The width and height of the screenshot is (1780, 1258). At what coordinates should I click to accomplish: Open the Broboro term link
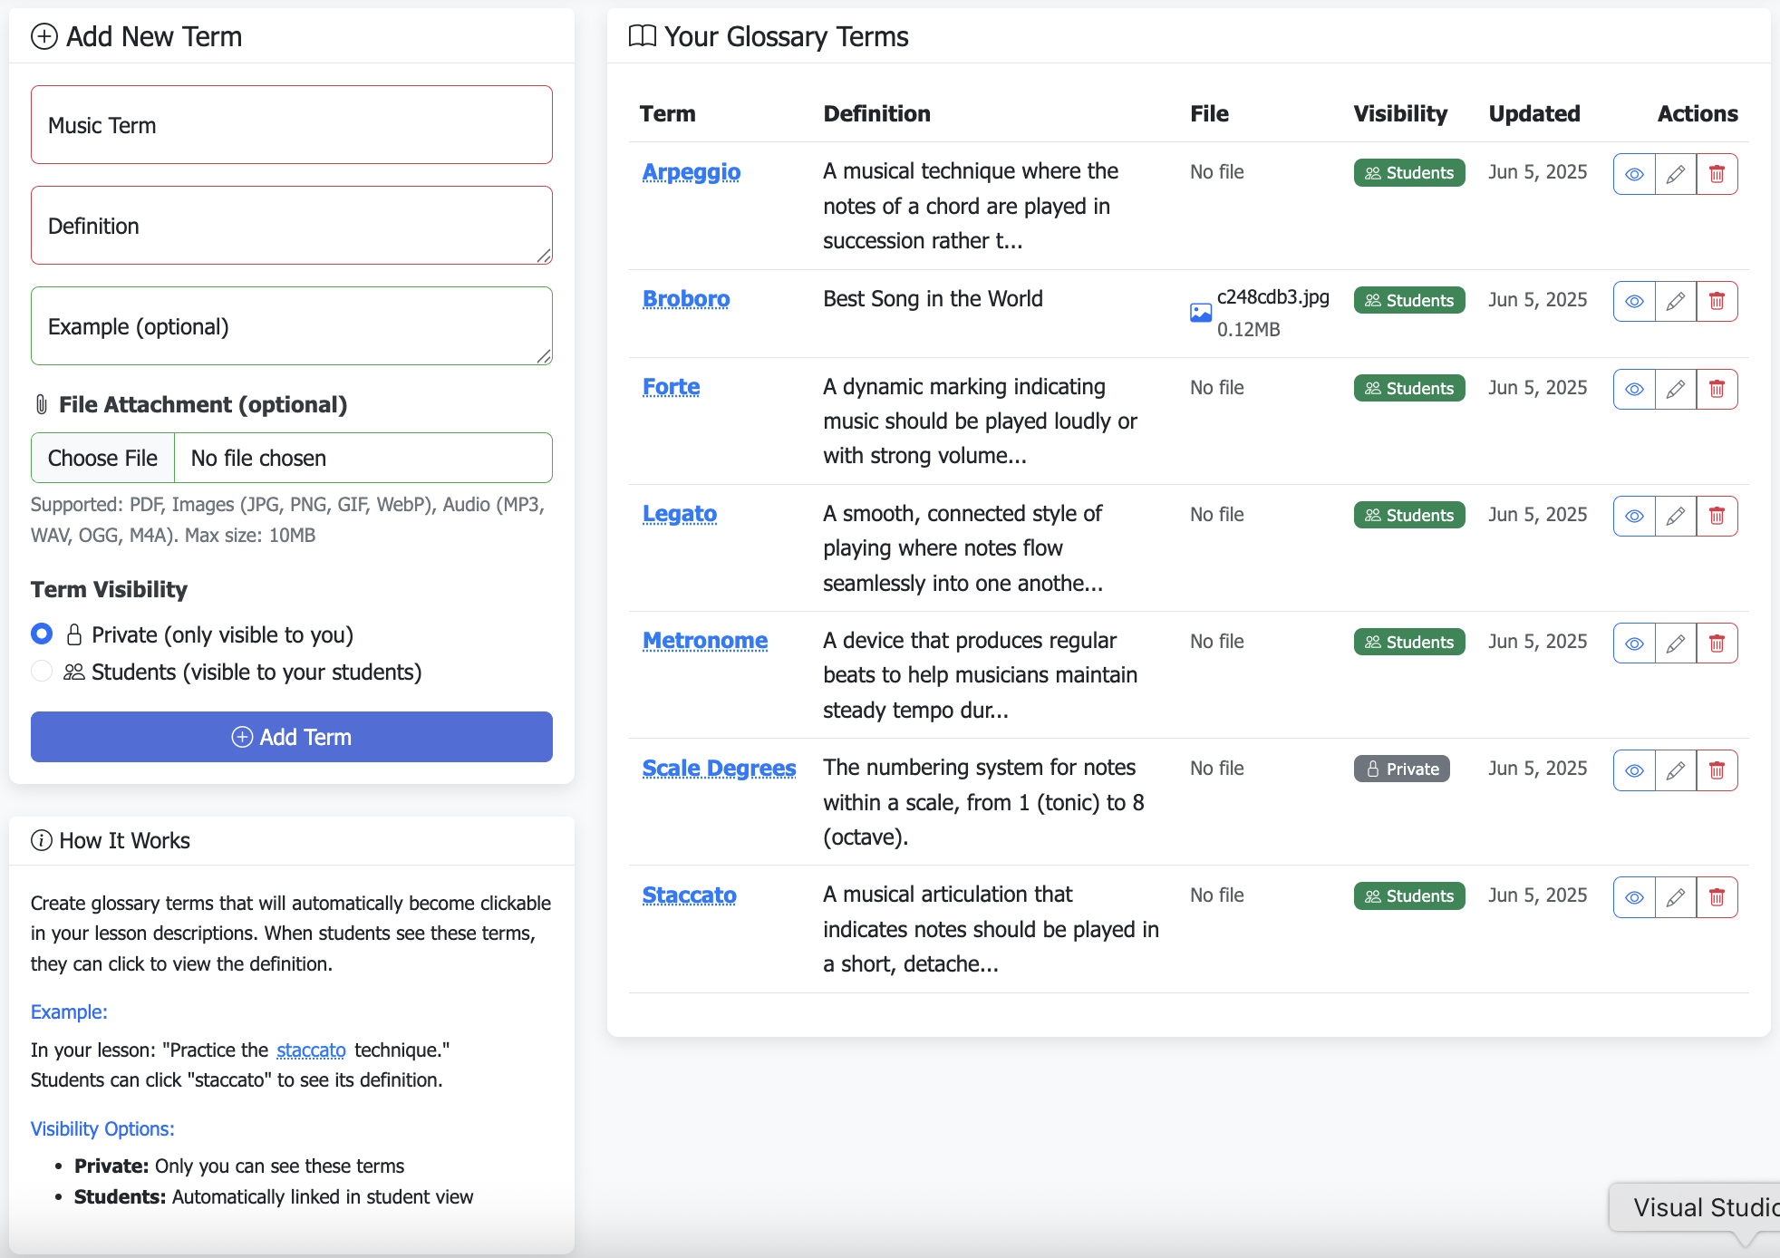[x=685, y=298]
